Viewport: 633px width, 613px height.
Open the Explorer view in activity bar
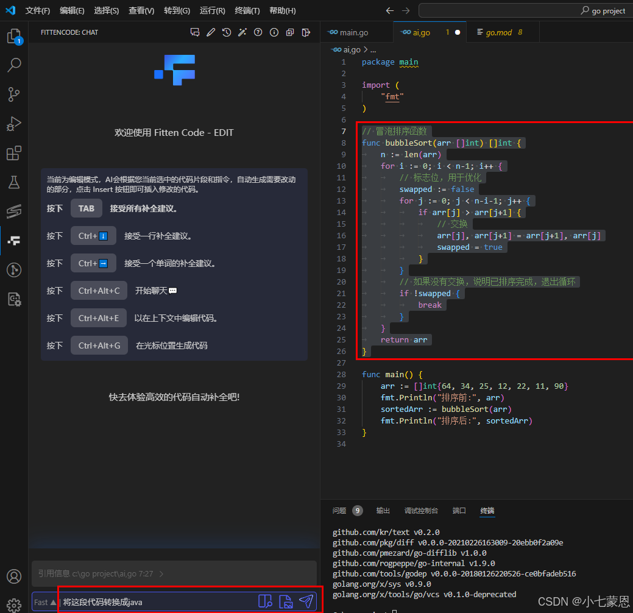click(14, 37)
